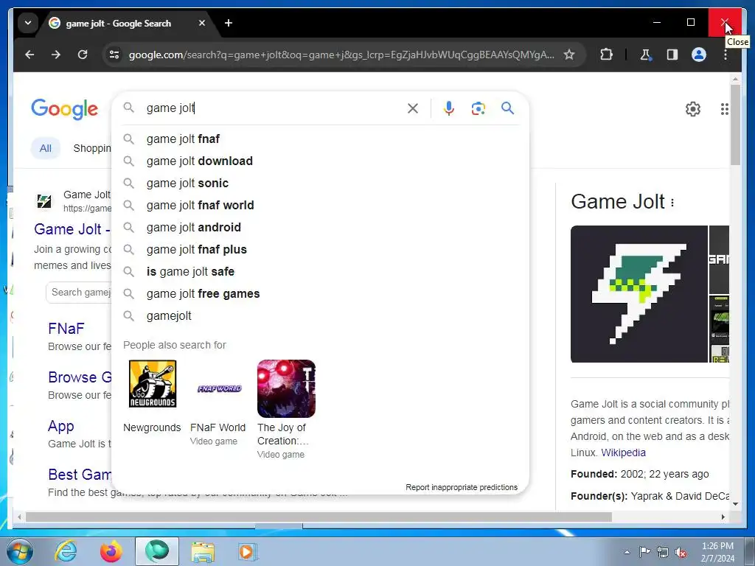Open the FNaF World thumbnail

219,388
